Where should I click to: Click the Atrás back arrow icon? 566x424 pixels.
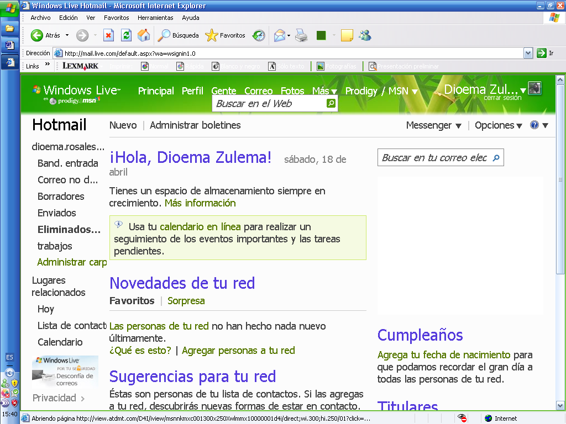coord(36,35)
